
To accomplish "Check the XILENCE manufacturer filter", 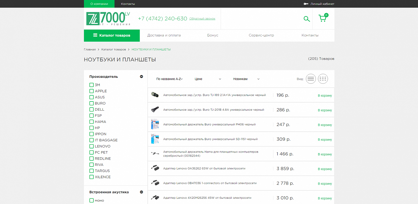I will click(91, 177).
